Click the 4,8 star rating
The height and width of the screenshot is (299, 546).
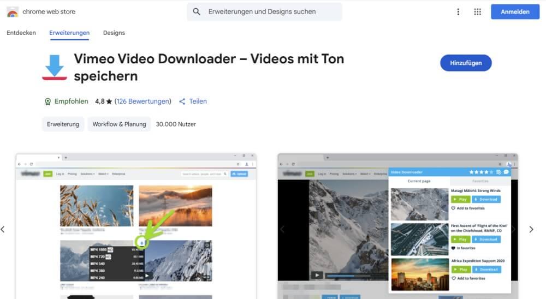(x=103, y=101)
